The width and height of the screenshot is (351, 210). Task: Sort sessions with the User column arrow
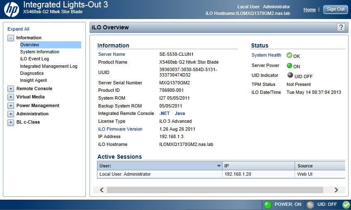219,166
